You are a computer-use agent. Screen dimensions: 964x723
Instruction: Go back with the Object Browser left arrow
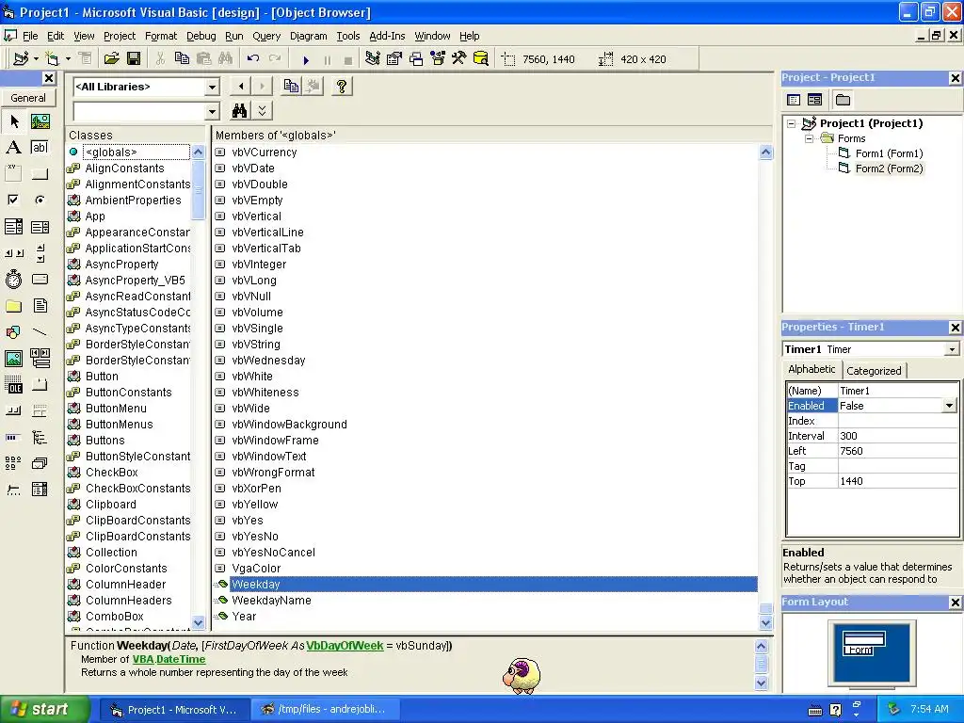[x=240, y=87]
